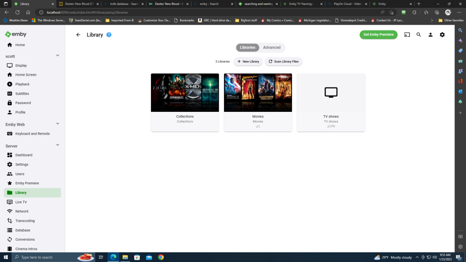Click Get Emby Premiere button
The image size is (466, 262).
click(x=379, y=35)
